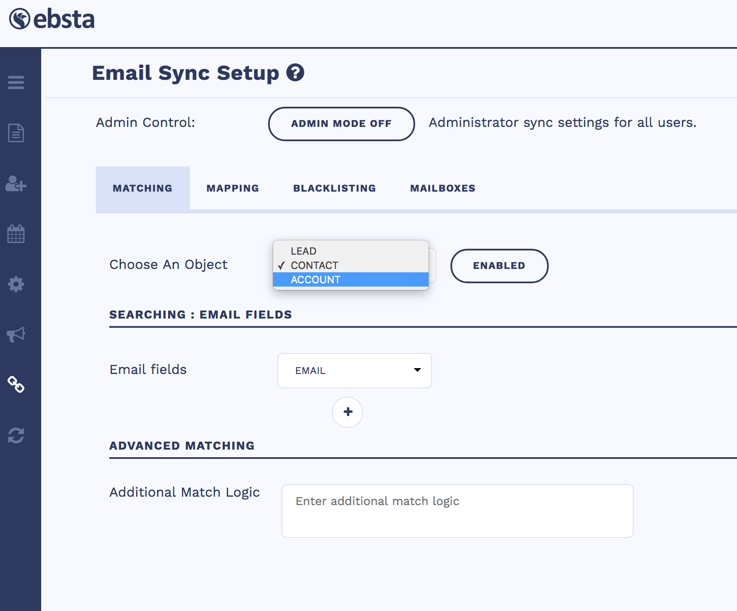Toggle the Admin Mode Off button

(x=341, y=124)
